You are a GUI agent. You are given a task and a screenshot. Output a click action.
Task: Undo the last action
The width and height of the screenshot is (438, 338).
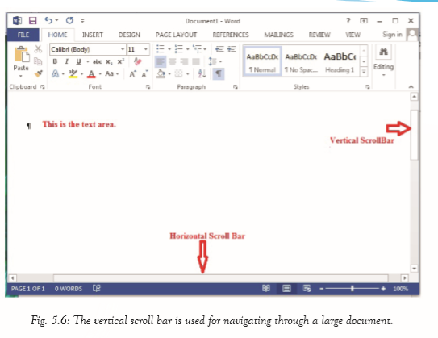click(x=48, y=20)
